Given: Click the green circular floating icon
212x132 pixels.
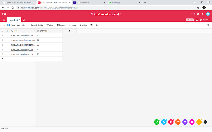Looking at the screenshot, I should point(157,122).
